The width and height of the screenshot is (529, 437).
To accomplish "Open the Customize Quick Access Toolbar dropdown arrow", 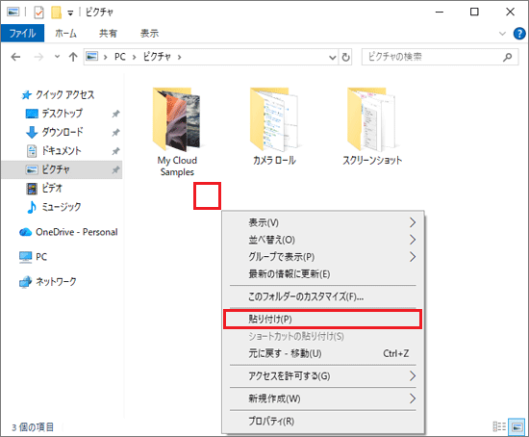I will 70,13.
